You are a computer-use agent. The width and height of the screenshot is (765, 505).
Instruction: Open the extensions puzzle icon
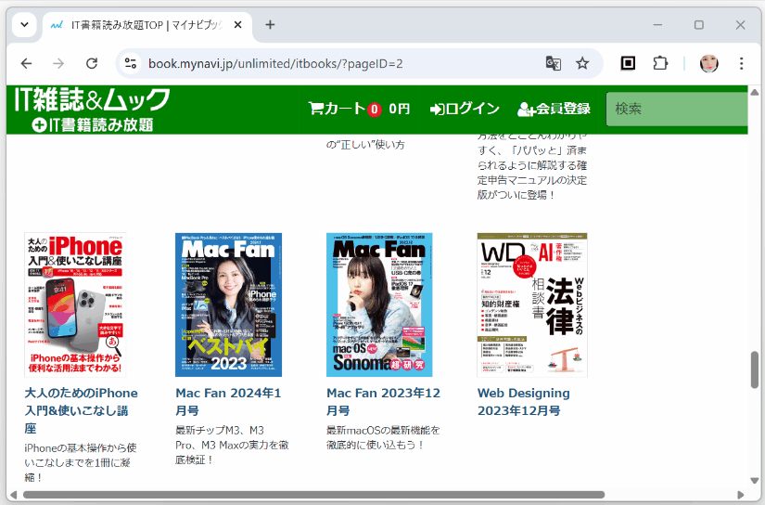point(660,63)
